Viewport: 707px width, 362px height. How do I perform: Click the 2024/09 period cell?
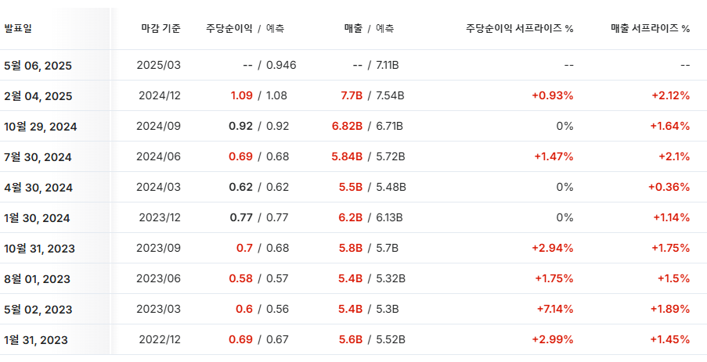point(158,126)
